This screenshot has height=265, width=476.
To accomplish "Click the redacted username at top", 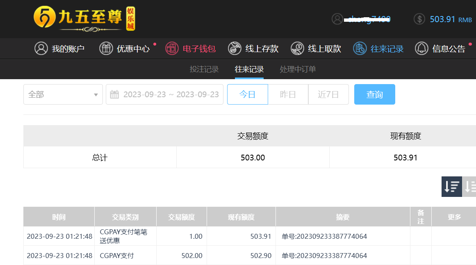I will [367, 19].
